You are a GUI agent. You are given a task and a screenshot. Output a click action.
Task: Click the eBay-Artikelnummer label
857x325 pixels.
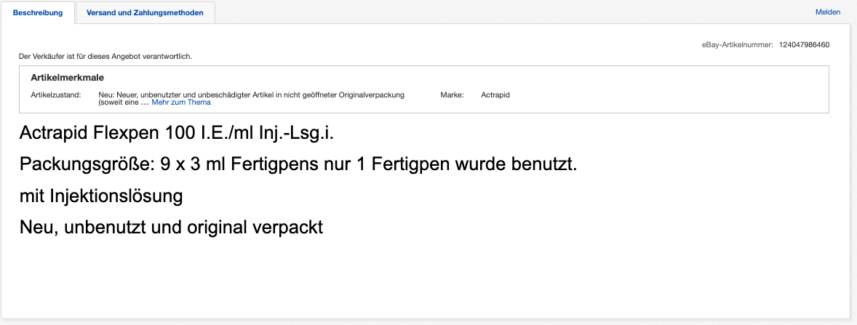pyautogui.click(x=737, y=44)
